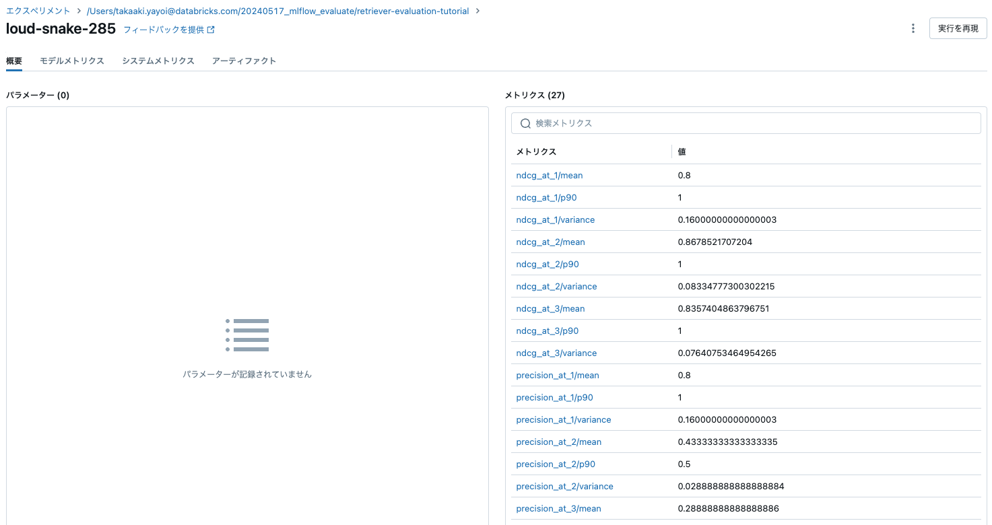Open the retriever-evaluation-tutorial experiment path link

coord(277,11)
